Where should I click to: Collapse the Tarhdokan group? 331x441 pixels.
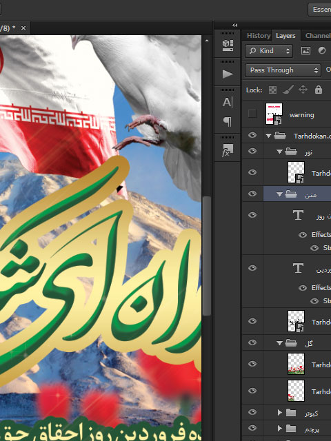click(x=268, y=136)
